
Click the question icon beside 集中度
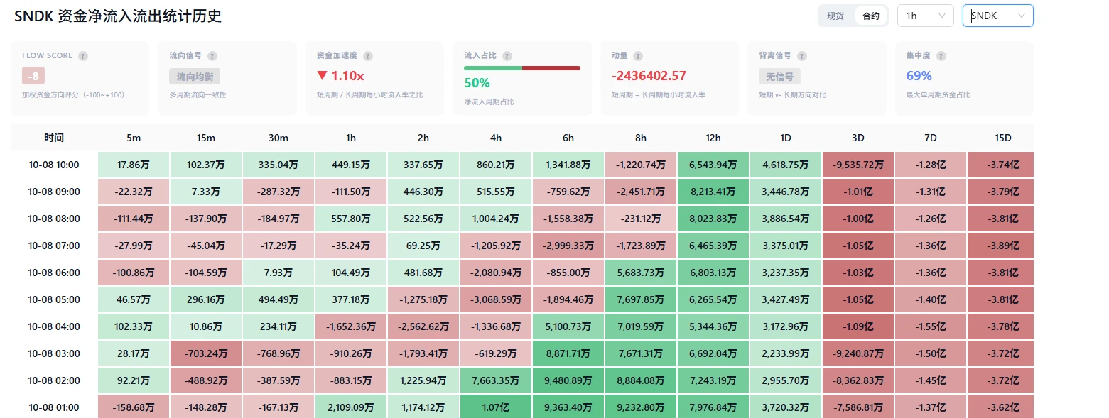click(x=941, y=56)
